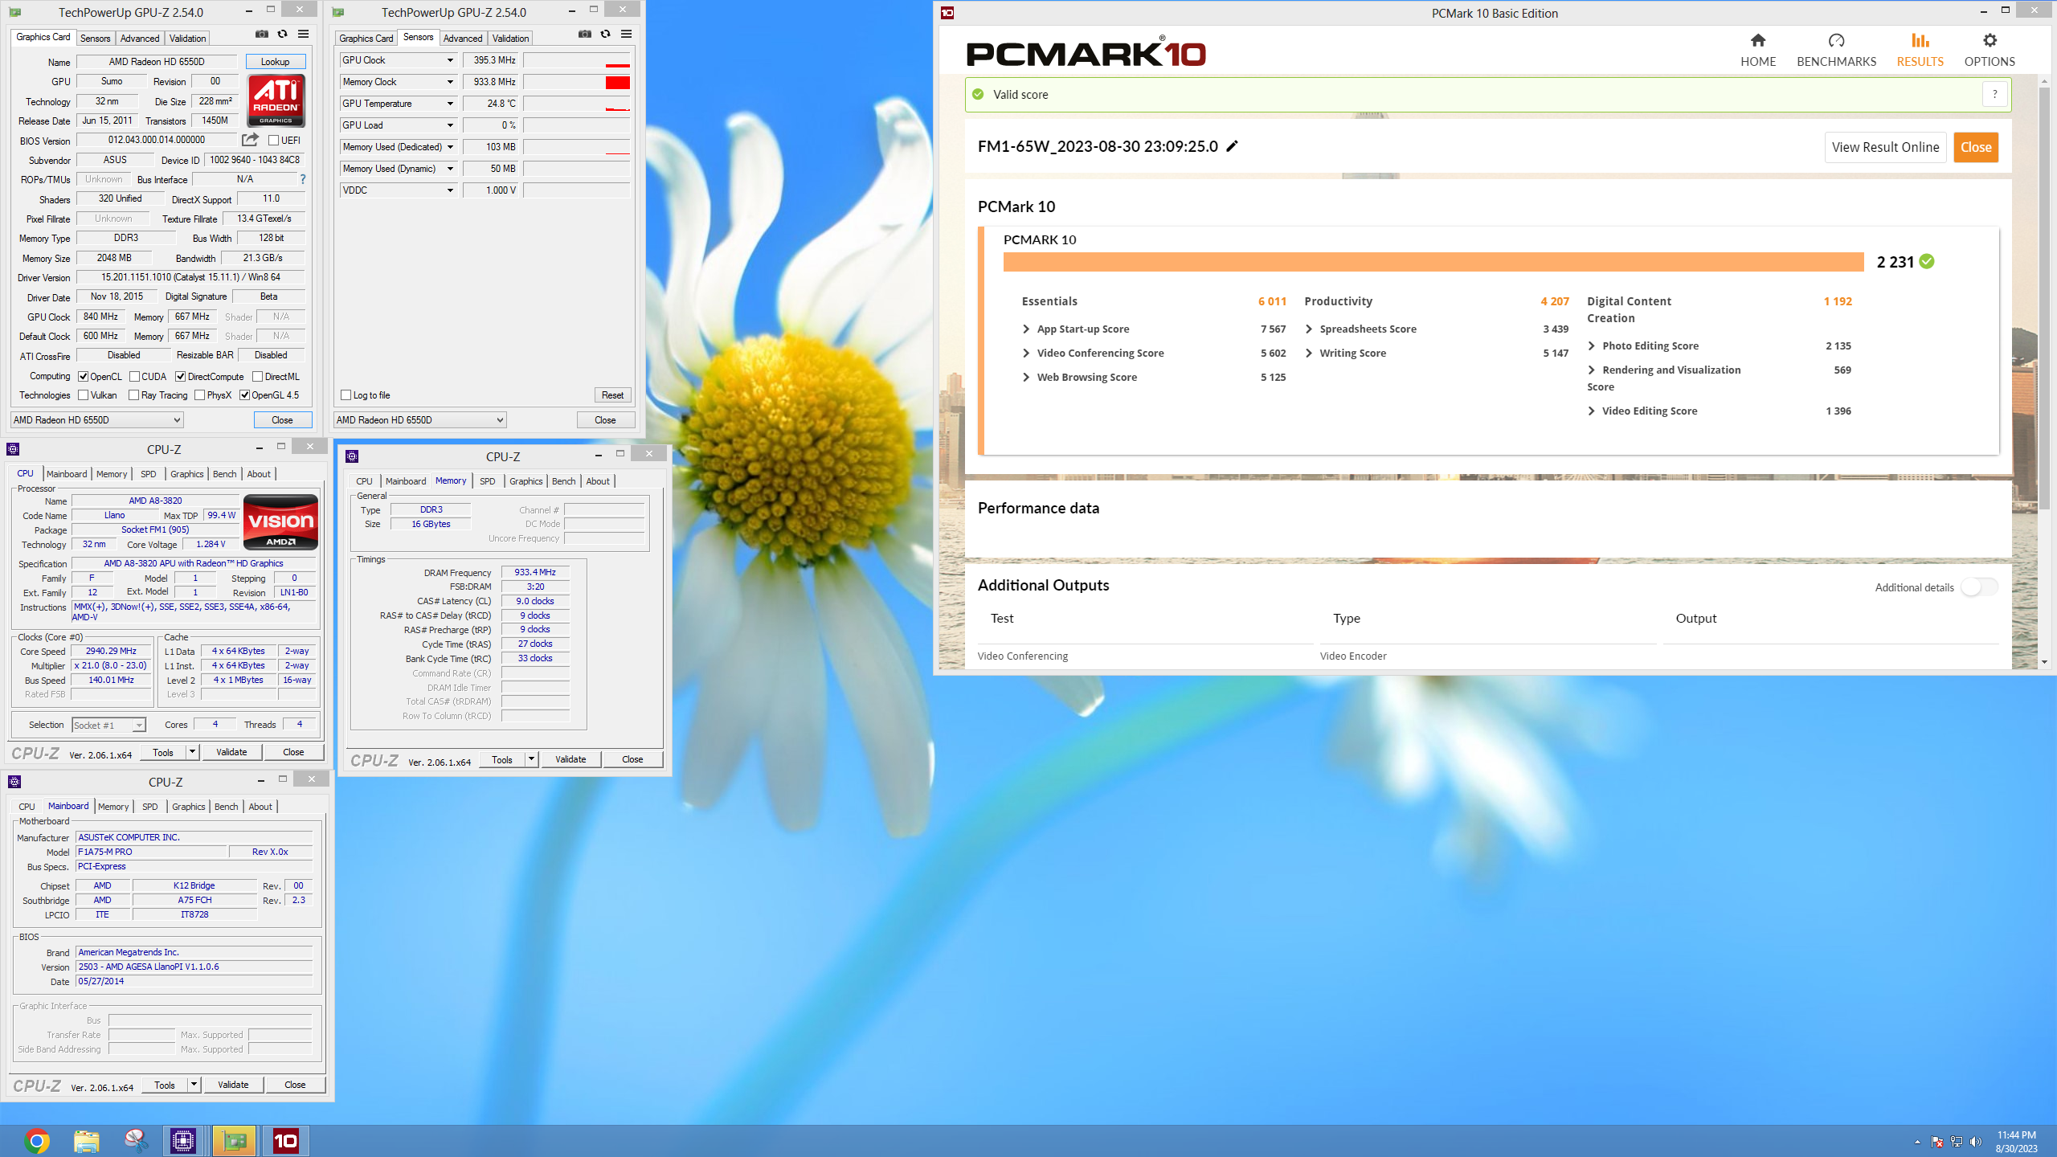The height and width of the screenshot is (1157, 2057).
Task: Open the hamburger menu in left GPU-Z window
Action: 304,34
